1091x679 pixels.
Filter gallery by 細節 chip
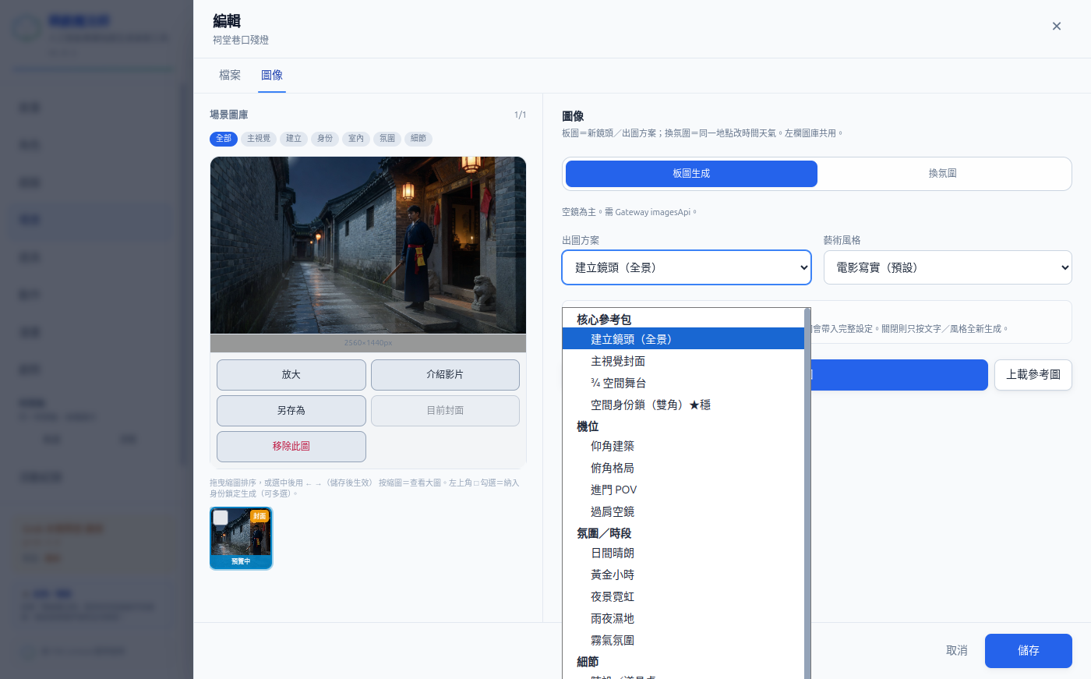tap(418, 139)
